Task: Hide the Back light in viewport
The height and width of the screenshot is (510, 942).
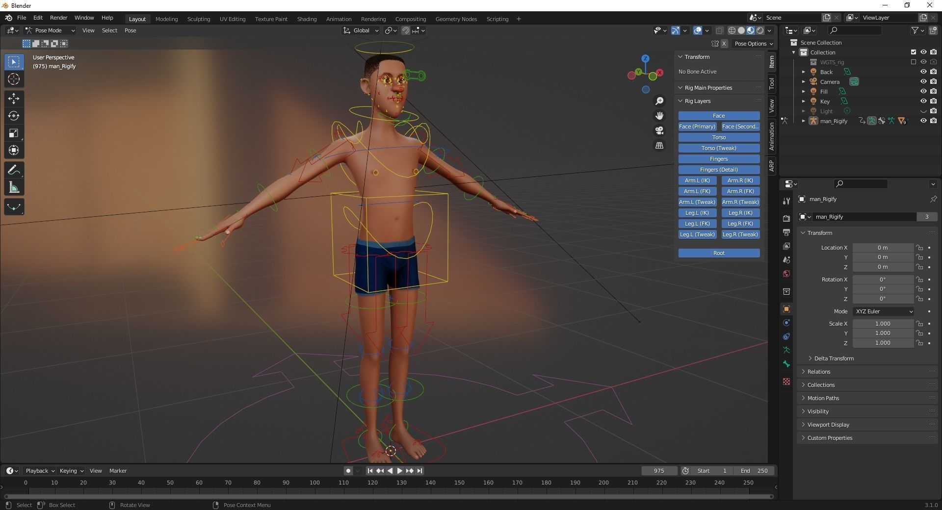Action: click(x=923, y=72)
